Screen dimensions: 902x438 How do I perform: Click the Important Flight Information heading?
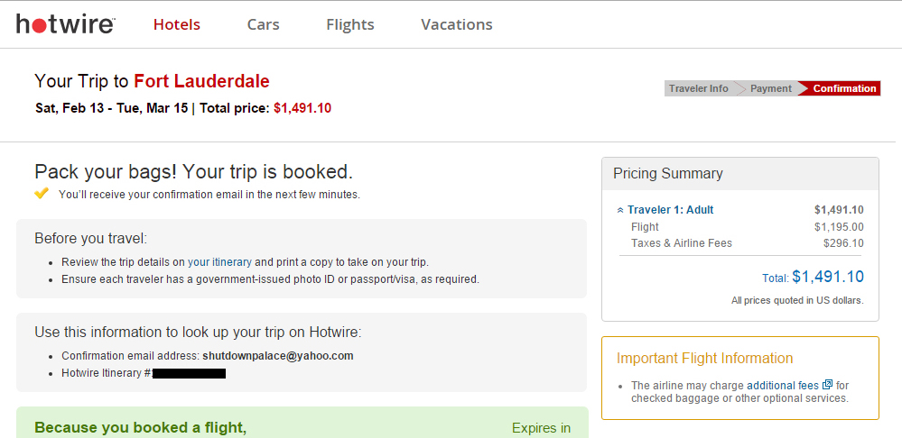tap(704, 358)
